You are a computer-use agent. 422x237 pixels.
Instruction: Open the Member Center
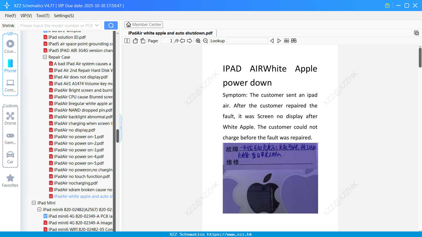click(x=144, y=25)
